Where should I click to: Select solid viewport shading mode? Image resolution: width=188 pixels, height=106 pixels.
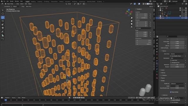click(148, 4)
